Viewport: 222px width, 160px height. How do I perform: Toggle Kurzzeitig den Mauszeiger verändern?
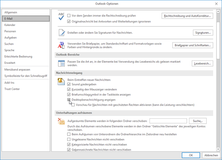point(69,89)
